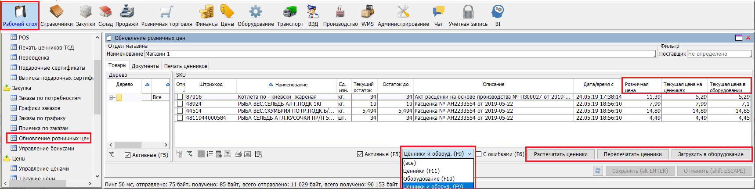Image resolution: width=755 pixels, height=189 pixels.
Task: Click the Оборудование gear icon
Action: 256,12
